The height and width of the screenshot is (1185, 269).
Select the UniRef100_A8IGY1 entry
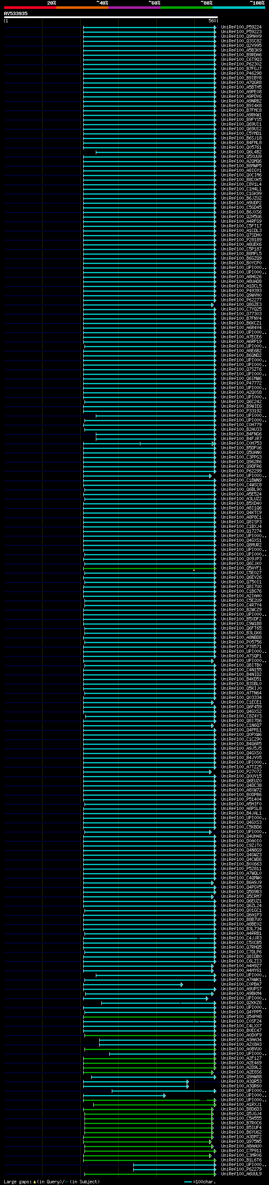[241, 171]
